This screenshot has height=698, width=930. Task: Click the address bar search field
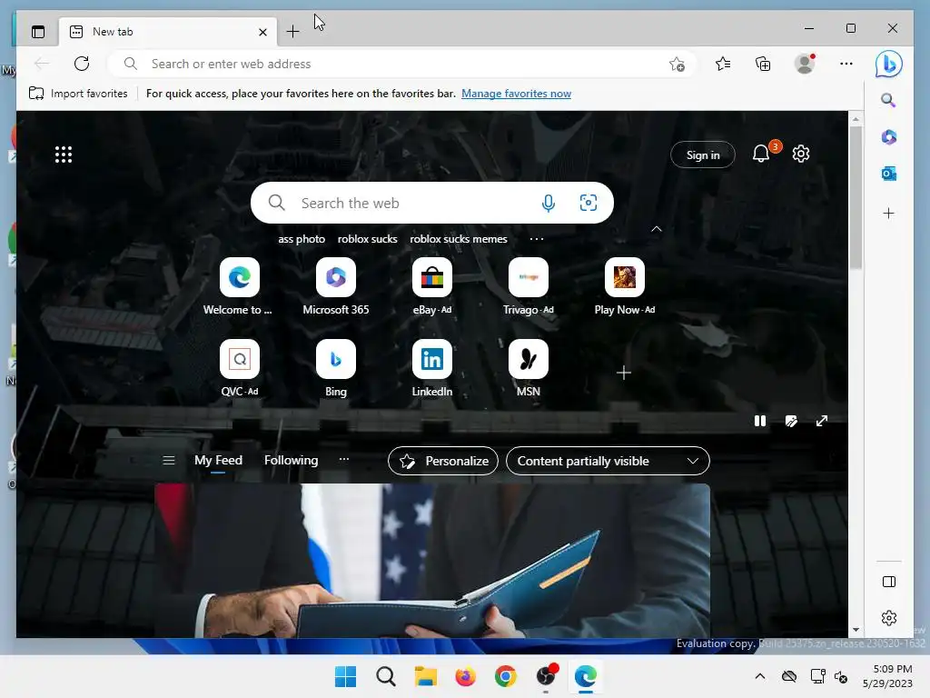click(x=401, y=64)
